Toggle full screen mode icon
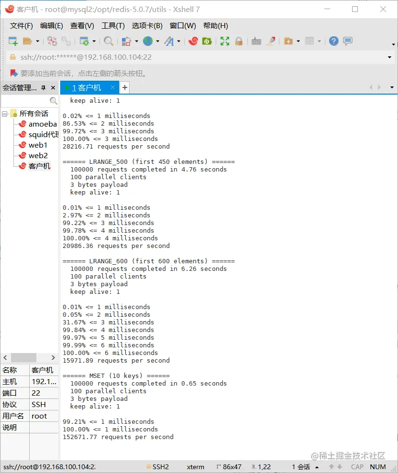This screenshot has height=473, width=398. pos(225,41)
